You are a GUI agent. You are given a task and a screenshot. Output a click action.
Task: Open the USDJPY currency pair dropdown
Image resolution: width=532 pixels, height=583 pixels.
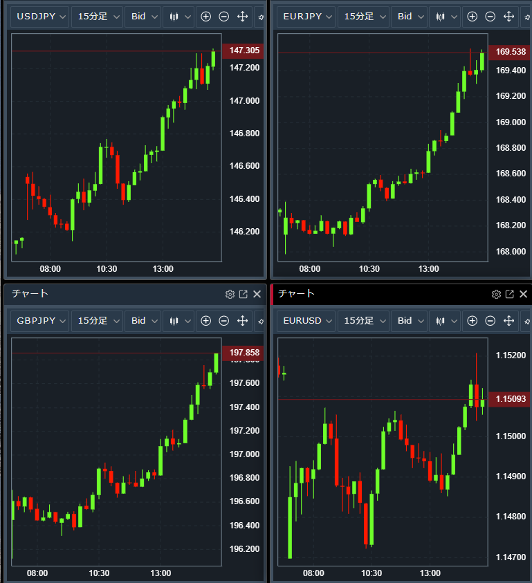pyautogui.click(x=40, y=17)
